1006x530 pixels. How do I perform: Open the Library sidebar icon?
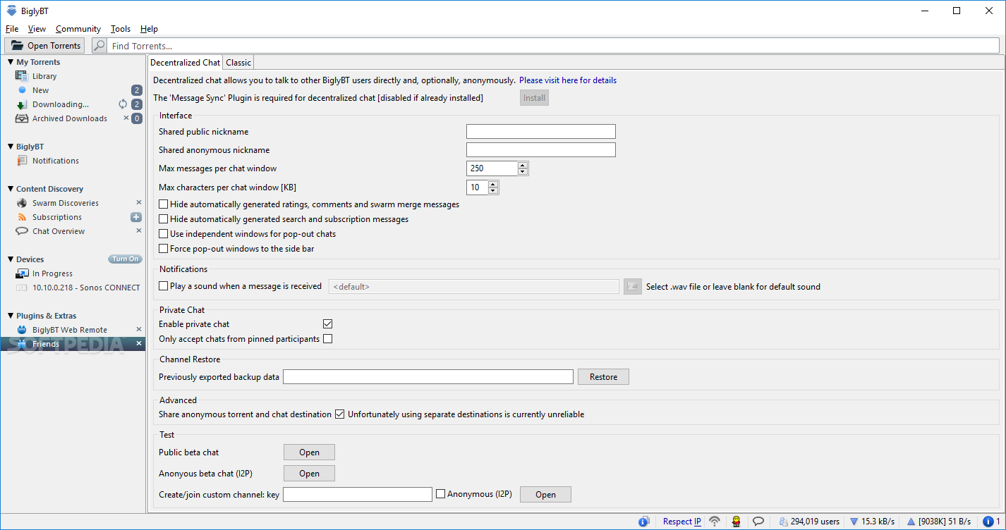[x=21, y=76]
